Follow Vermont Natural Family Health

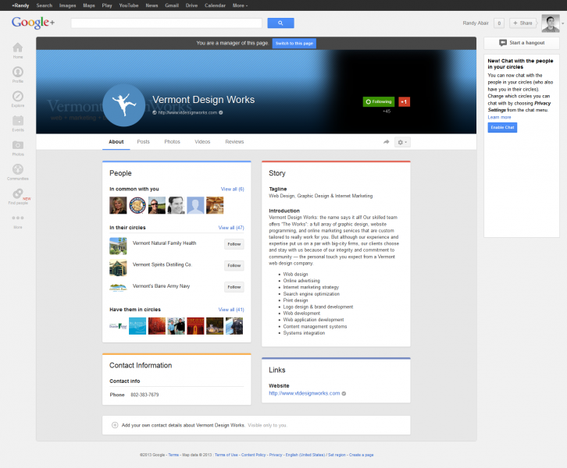point(234,244)
